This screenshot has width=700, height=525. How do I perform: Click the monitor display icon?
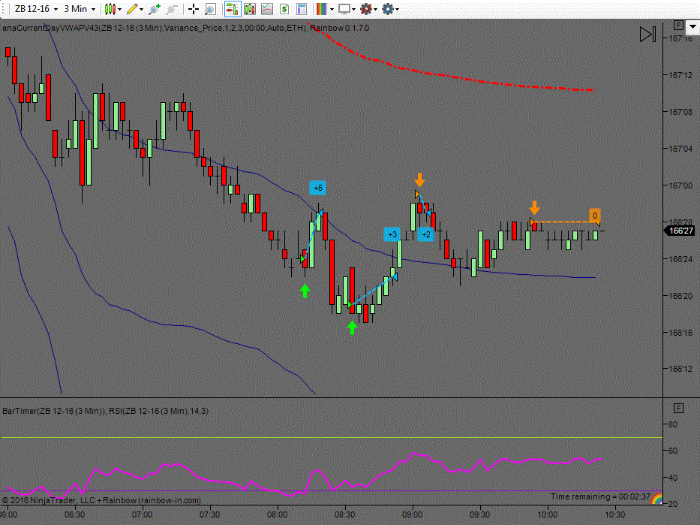344,9
